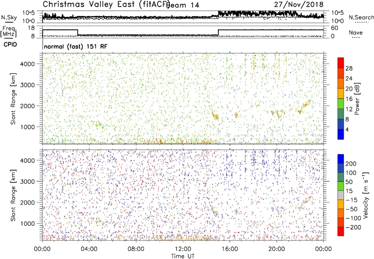Click the "12" power color bar label
The height and width of the screenshot is (259, 374).
pyautogui.click(x=349, y=109)
